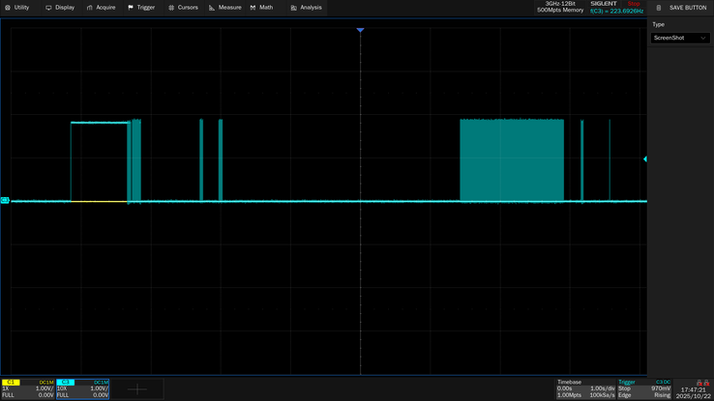Click the C3 DC trigger source label
The height and width of the screenshot is (401, 714).
663,383
